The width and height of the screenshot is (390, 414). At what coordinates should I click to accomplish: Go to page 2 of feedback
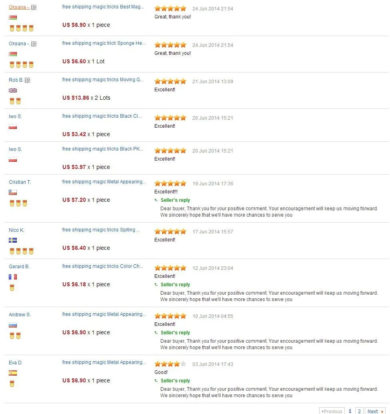pos(359,411)
